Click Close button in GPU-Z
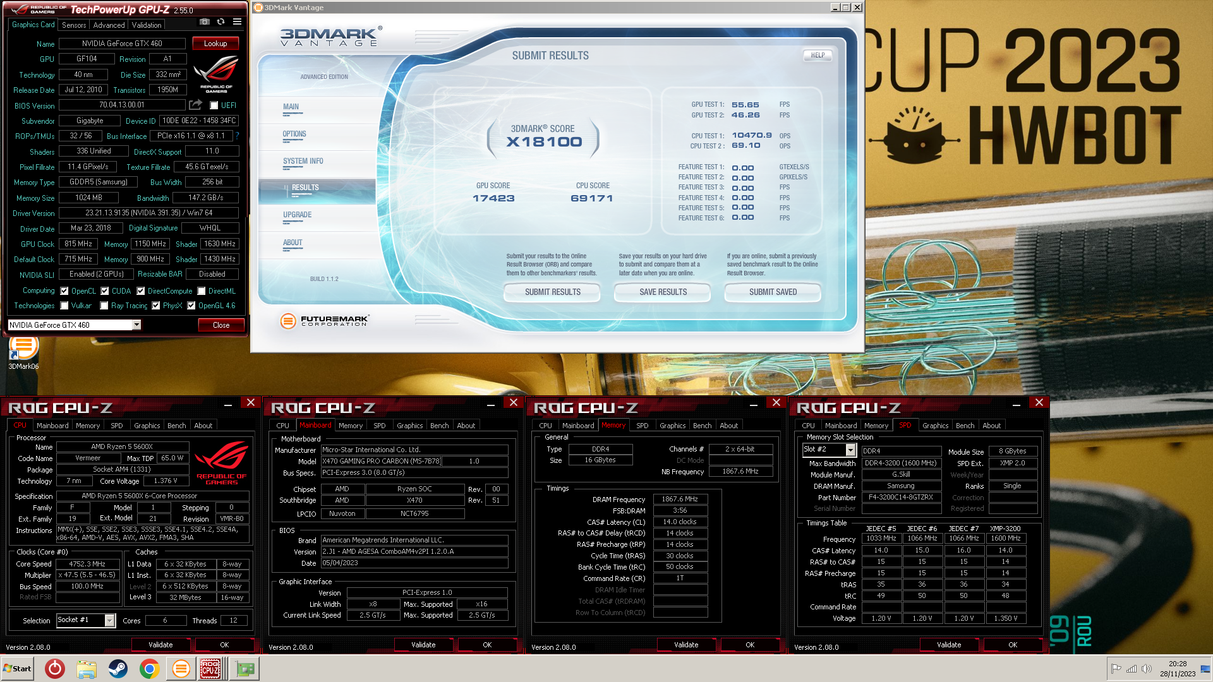 click(221, 325)
